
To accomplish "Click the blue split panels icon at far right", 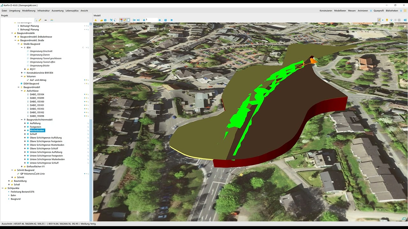I will coord(405,20).
